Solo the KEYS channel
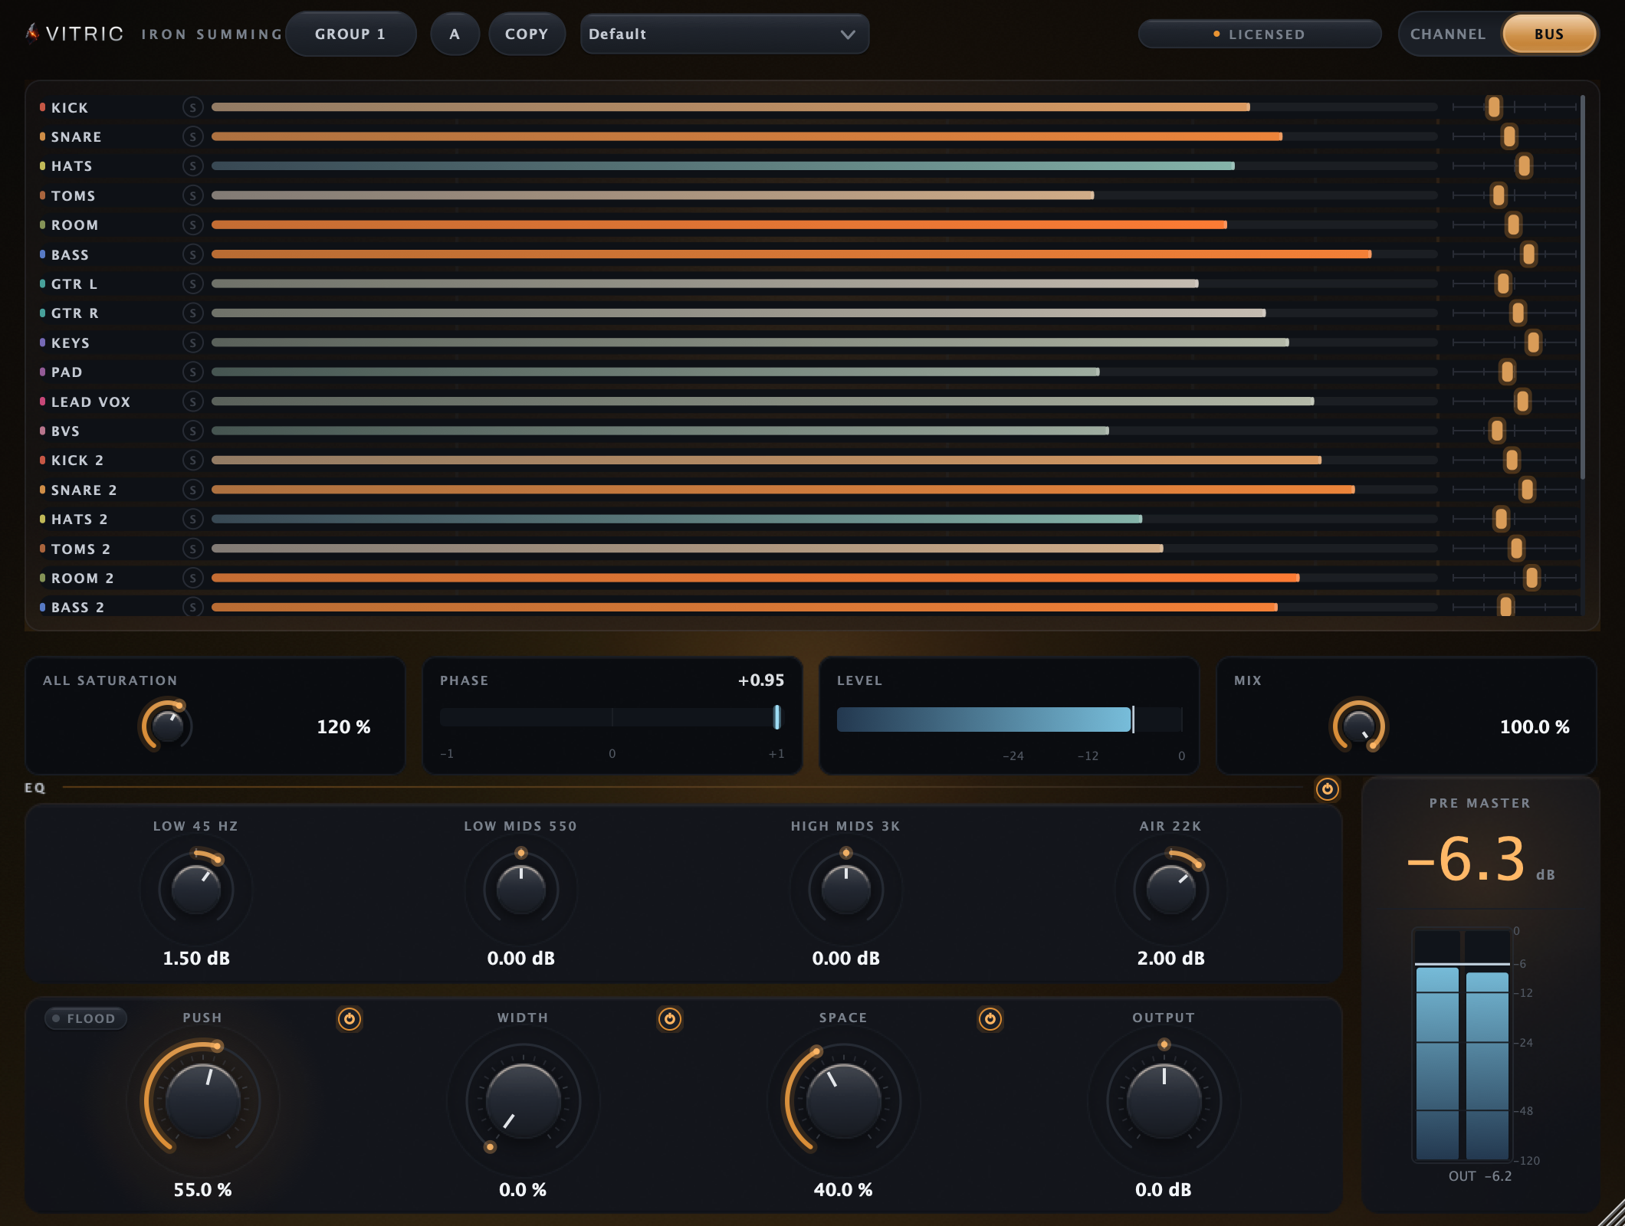 coord(192,343)
